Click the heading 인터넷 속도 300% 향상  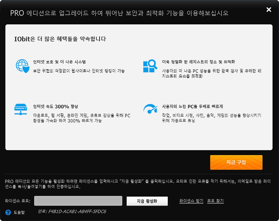(x=55, y=106)
